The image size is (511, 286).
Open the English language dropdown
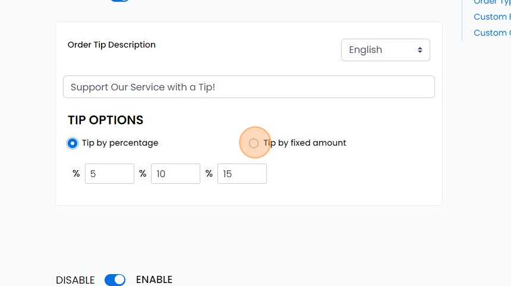pos(385,50)
